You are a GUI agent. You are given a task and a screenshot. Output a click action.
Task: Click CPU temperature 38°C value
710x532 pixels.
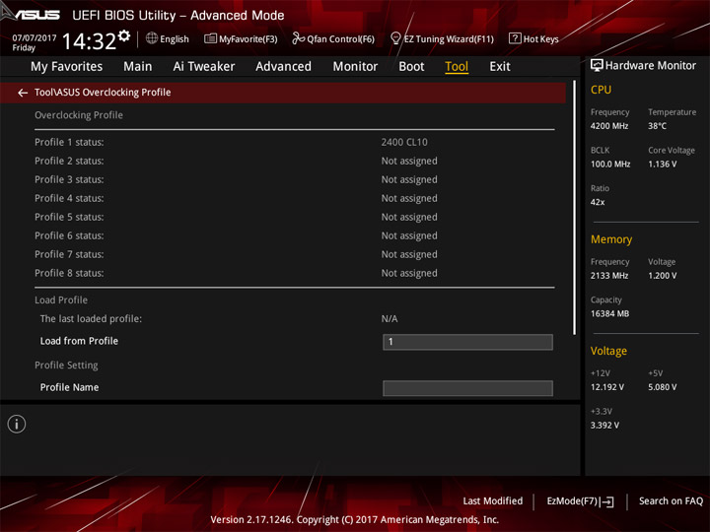657,126
